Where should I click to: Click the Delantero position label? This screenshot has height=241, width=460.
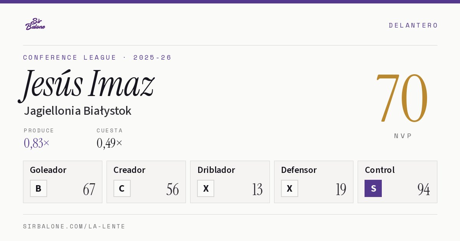[413, 25]
